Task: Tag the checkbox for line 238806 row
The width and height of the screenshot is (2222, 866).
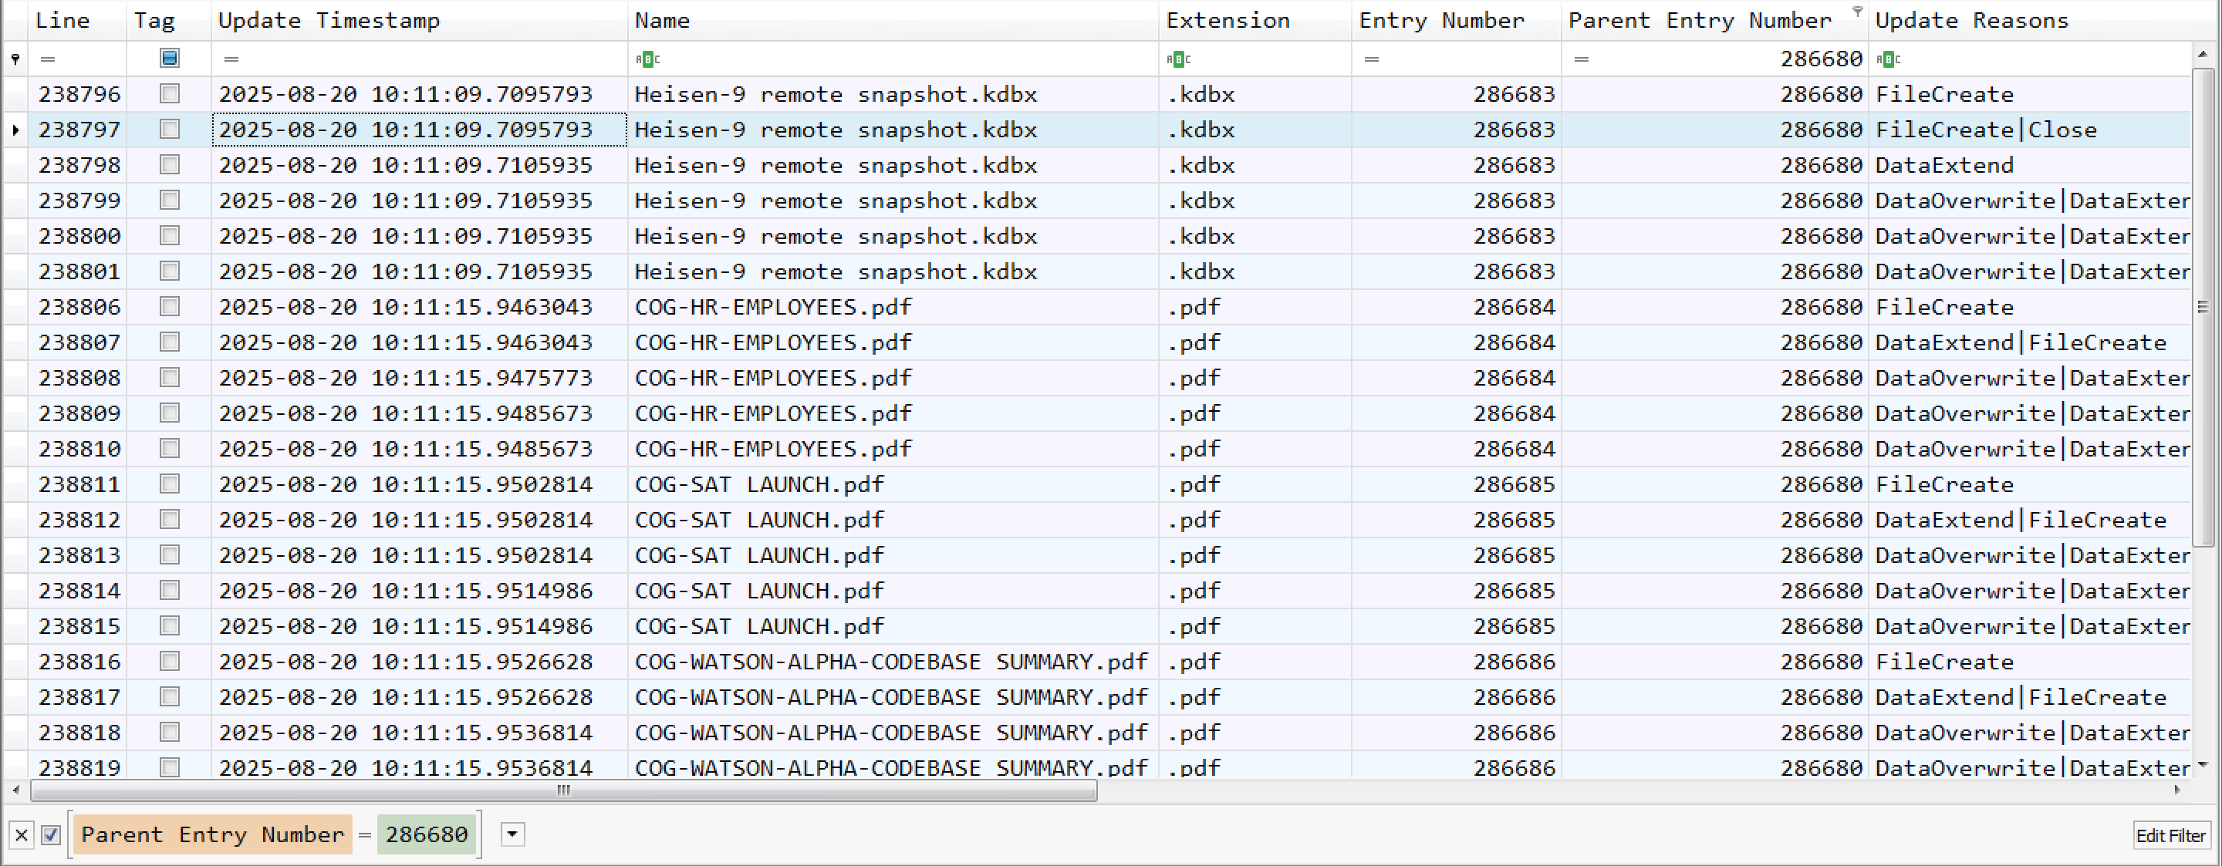Action: [x=169, y=307]
